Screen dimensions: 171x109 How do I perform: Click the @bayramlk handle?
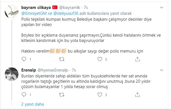tap(70, 8)
